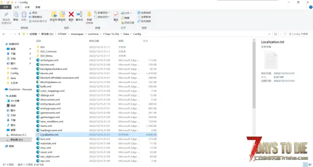Image resolution: width=313 pixels, height=167 pixels.
Task: Expand the address bar history dropdown
Action: 269,34
